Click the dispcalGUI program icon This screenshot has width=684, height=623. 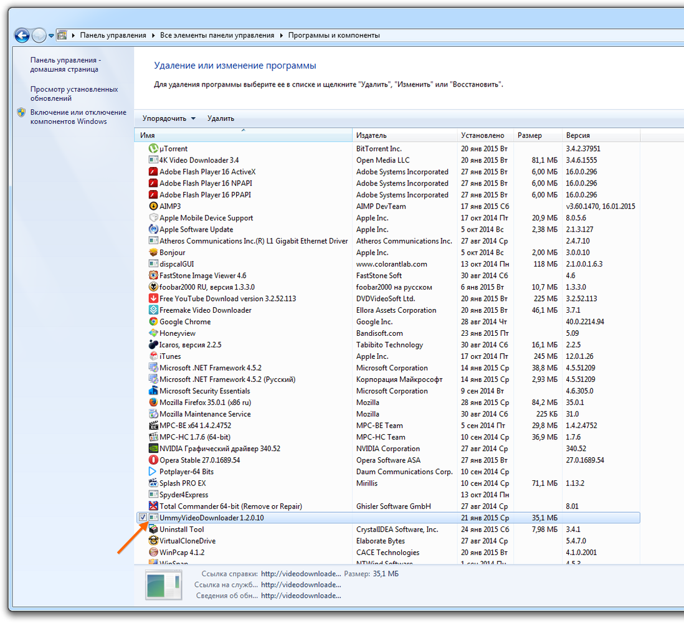[x=153, y=264]
